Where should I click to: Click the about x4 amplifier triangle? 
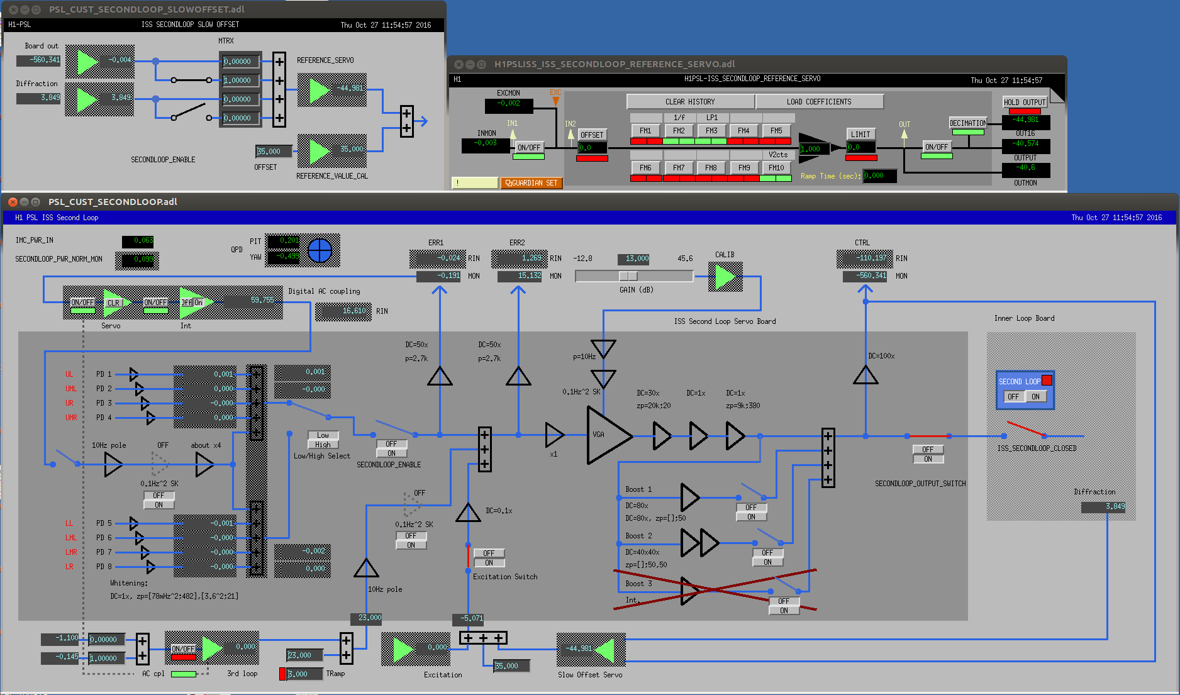point(204,465)
